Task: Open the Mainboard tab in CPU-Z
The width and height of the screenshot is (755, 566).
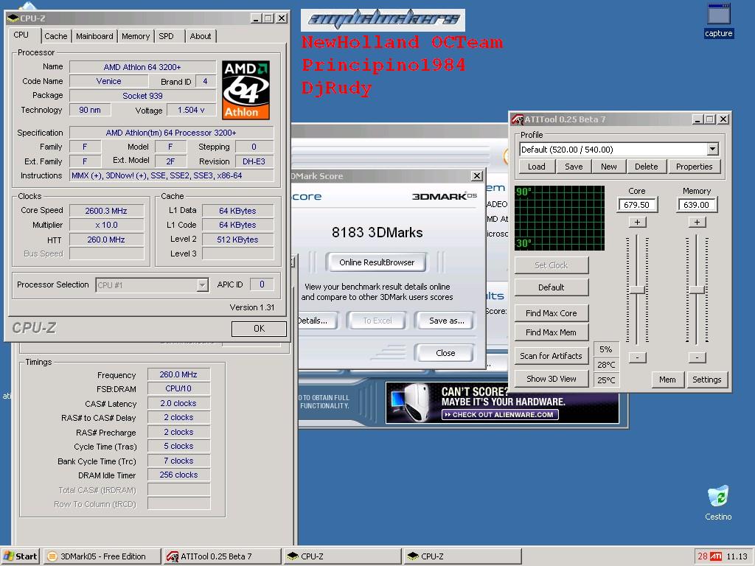Action: coord(94,36)
